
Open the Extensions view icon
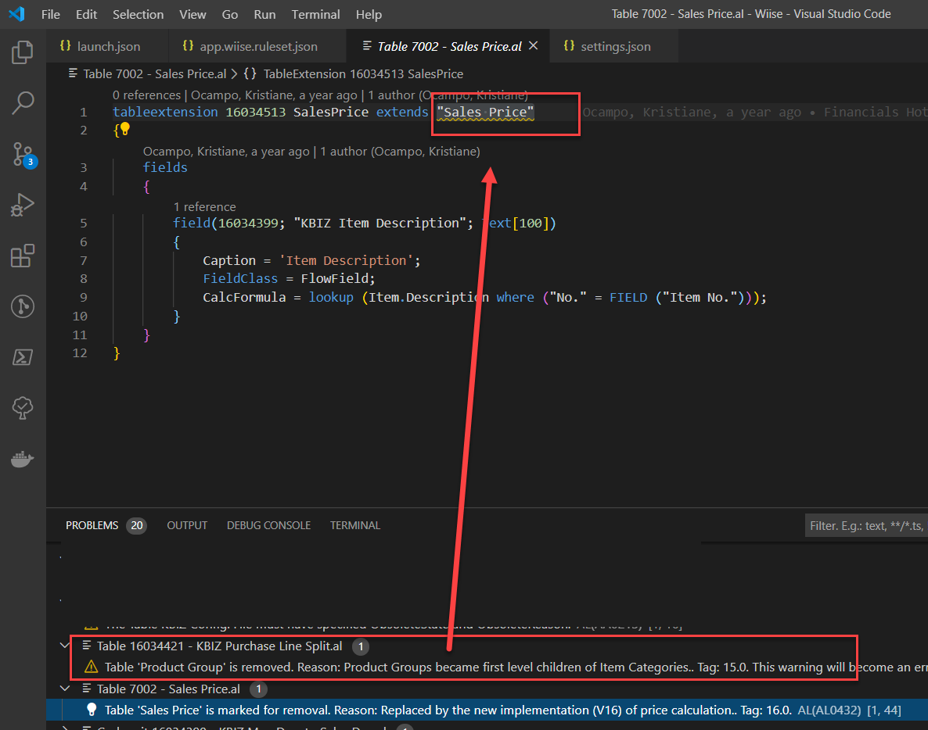tap(23, 256)
